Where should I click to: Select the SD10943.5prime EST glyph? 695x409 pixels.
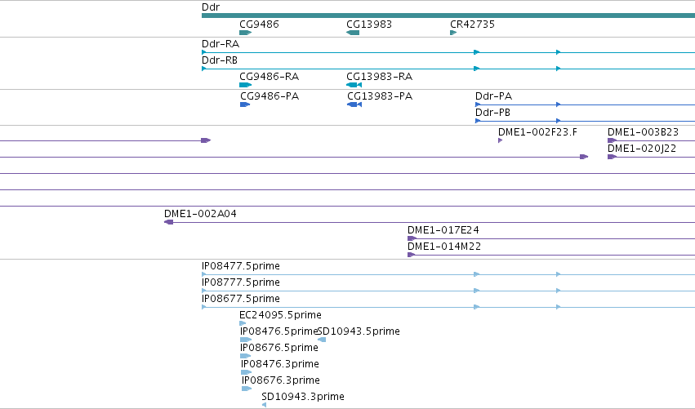click(322, 340)
